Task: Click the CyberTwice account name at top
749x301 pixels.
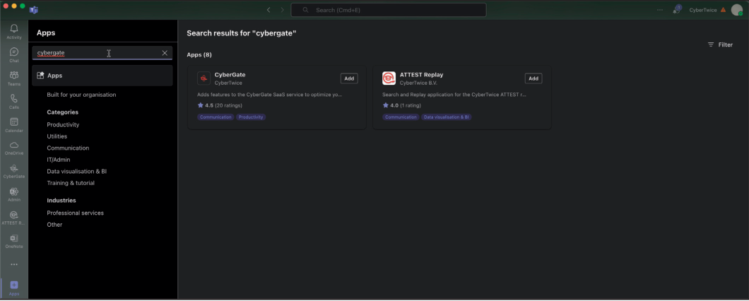Action: (702, 10)
